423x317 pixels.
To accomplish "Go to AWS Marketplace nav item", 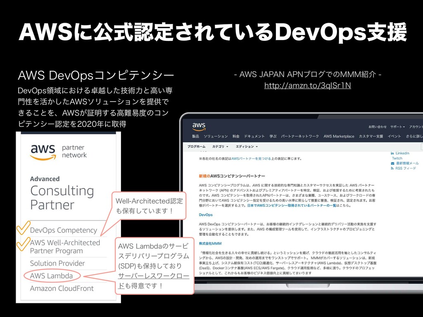I will click(339, 136).
